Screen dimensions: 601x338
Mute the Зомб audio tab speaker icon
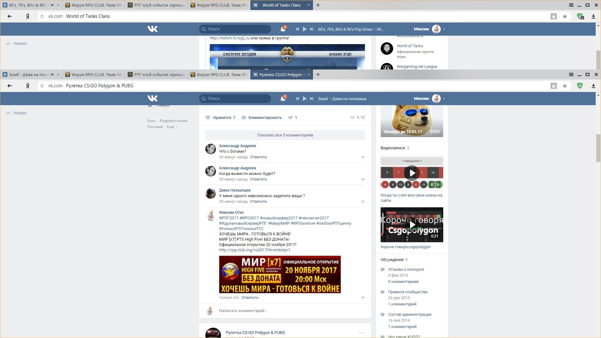(x=53, y=74)
